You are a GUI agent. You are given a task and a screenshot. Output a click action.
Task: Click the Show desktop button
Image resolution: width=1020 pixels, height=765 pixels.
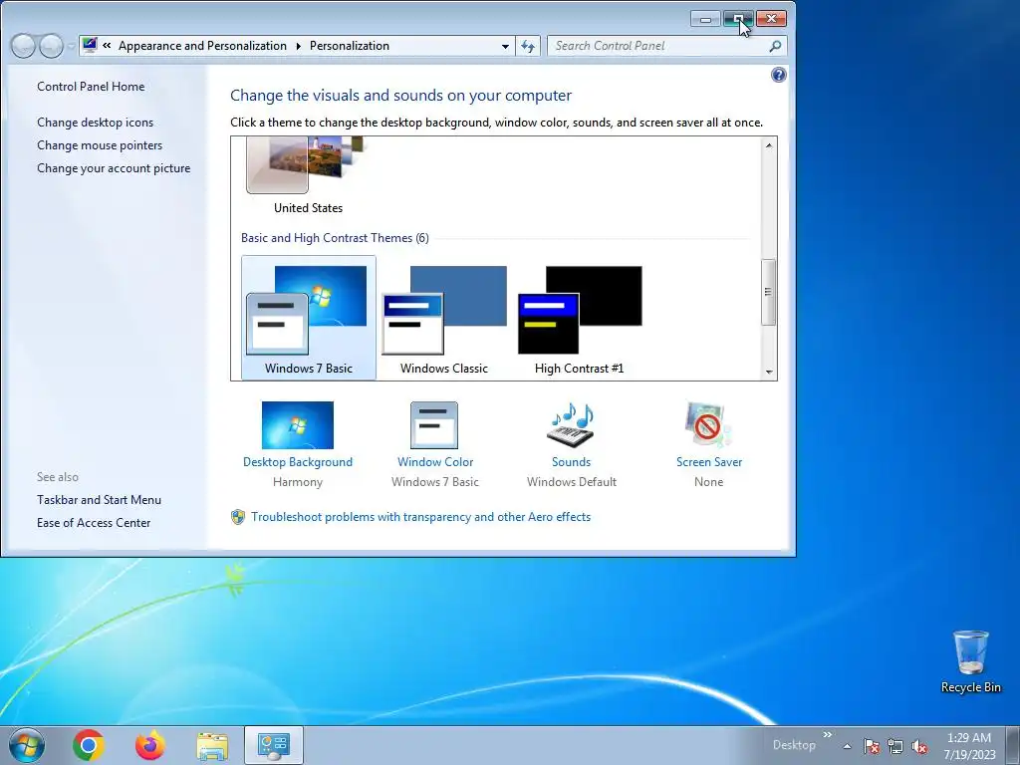[1013, 745]
